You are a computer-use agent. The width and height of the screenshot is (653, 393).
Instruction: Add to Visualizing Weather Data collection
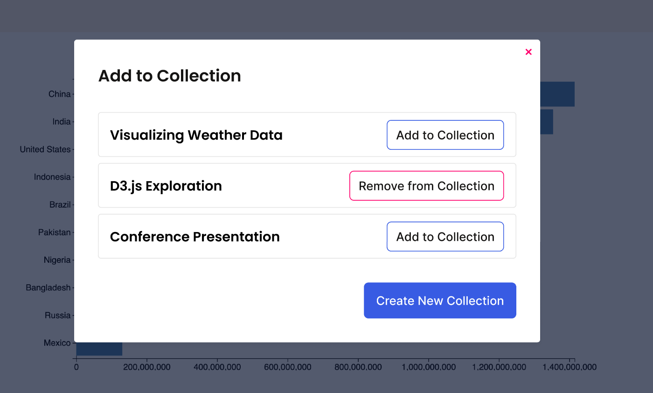click(445, 135)
